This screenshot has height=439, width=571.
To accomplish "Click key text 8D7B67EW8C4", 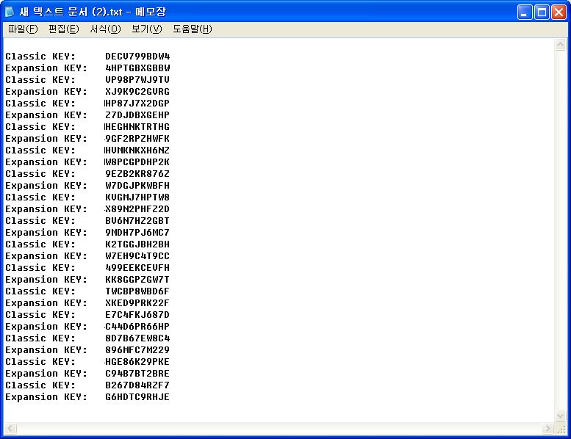I will coord(137,338).
